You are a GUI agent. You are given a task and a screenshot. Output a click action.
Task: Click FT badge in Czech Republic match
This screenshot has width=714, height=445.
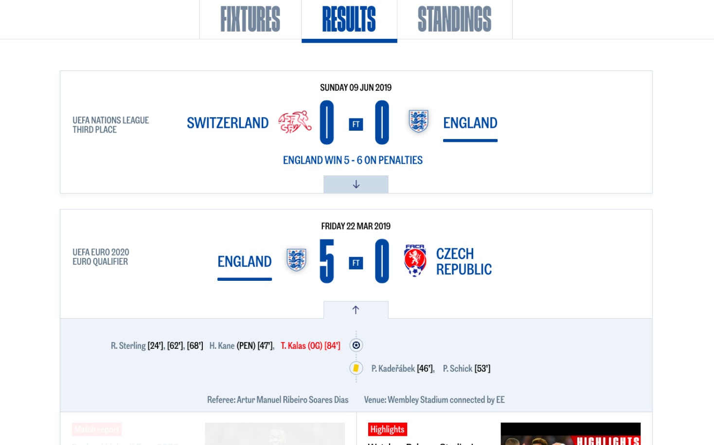(356, 263)
